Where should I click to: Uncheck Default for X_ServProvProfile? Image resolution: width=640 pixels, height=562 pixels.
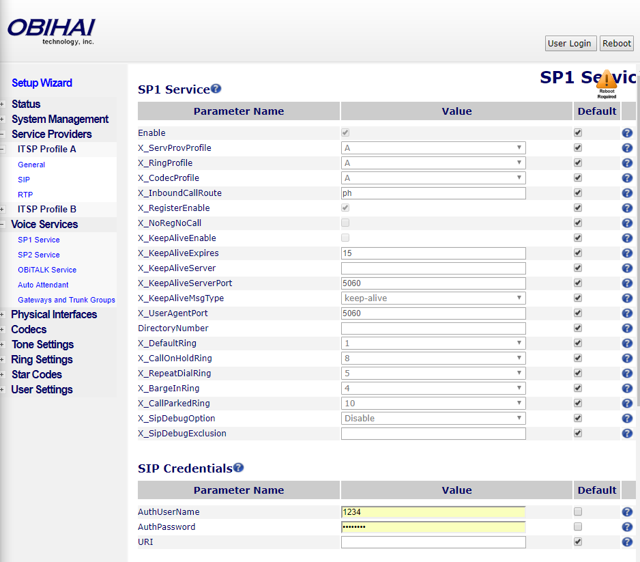point(577,147)
